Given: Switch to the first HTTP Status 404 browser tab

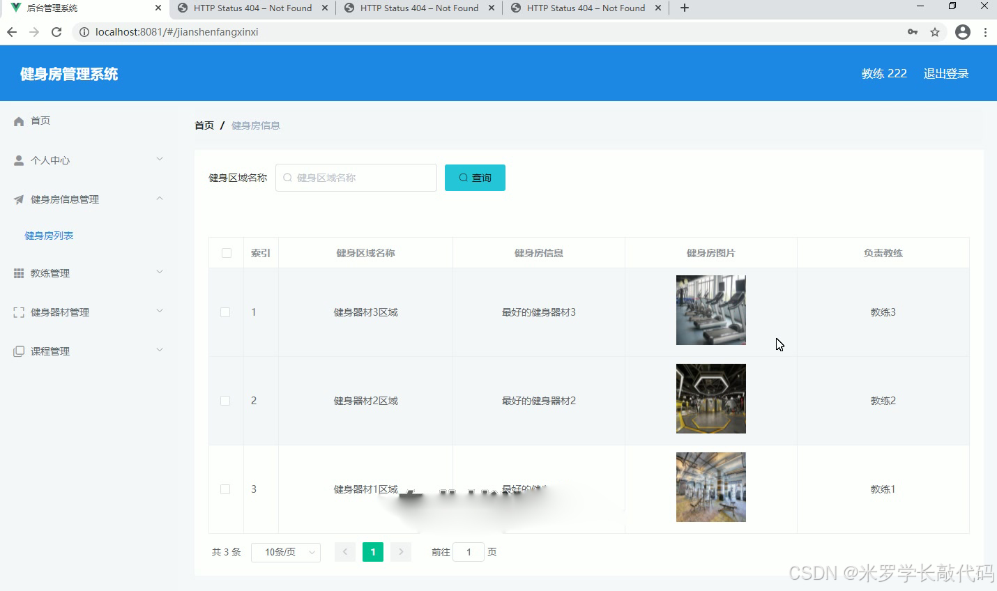Looking at the screenshot, I should pyautogui.click(x=253, y=8).
